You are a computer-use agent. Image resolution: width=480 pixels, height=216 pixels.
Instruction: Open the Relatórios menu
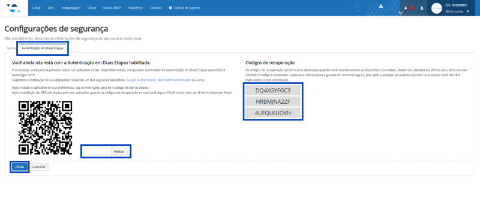(136, 8)
